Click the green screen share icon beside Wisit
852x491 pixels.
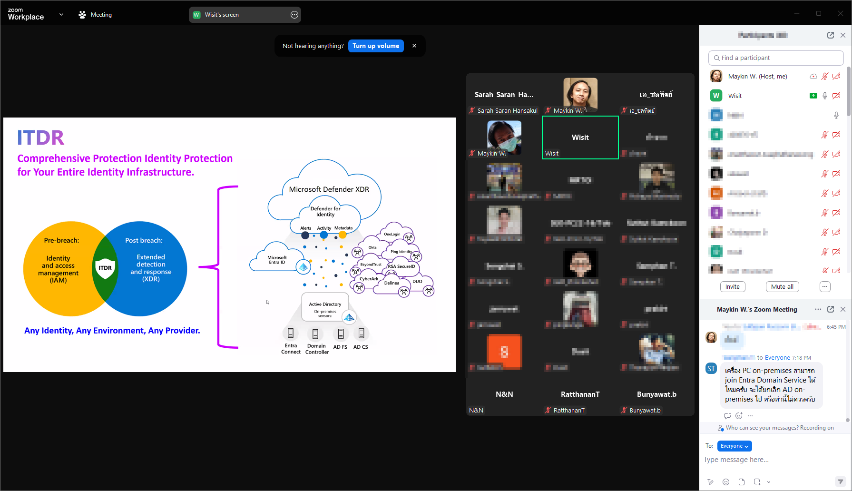click(x=813, y=96)
